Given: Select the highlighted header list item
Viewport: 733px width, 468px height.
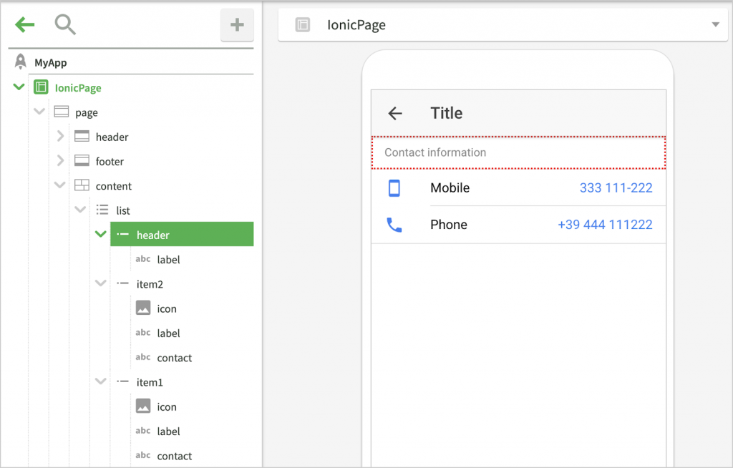Looking at the screenshot, I should click(x=182, y=235).
